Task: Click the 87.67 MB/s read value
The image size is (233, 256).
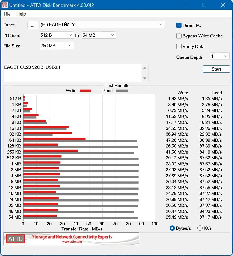Action: coord(211,164)
